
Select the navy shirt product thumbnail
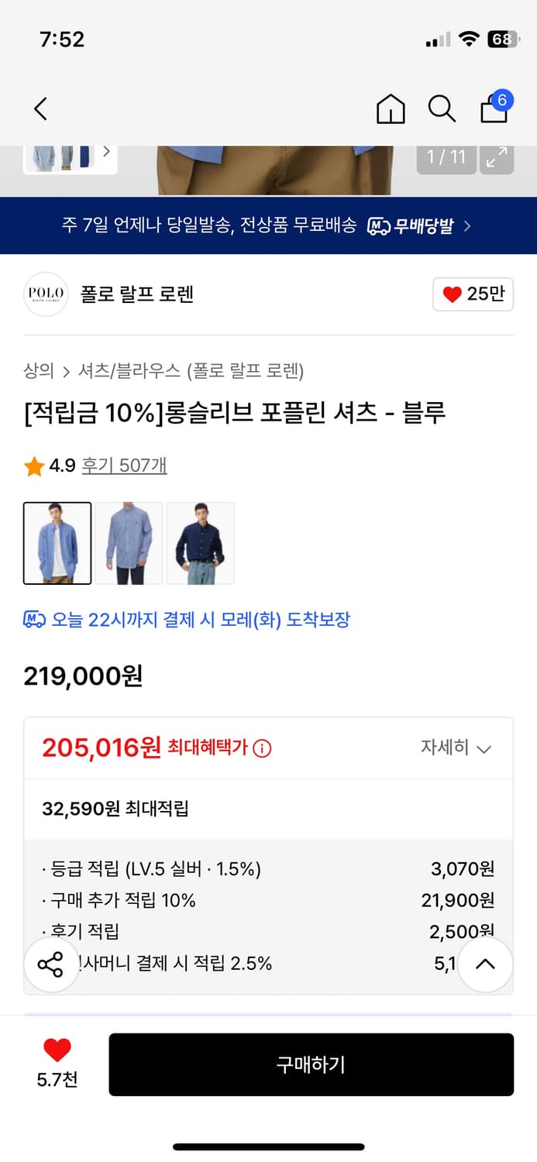[x=201, y=542]
